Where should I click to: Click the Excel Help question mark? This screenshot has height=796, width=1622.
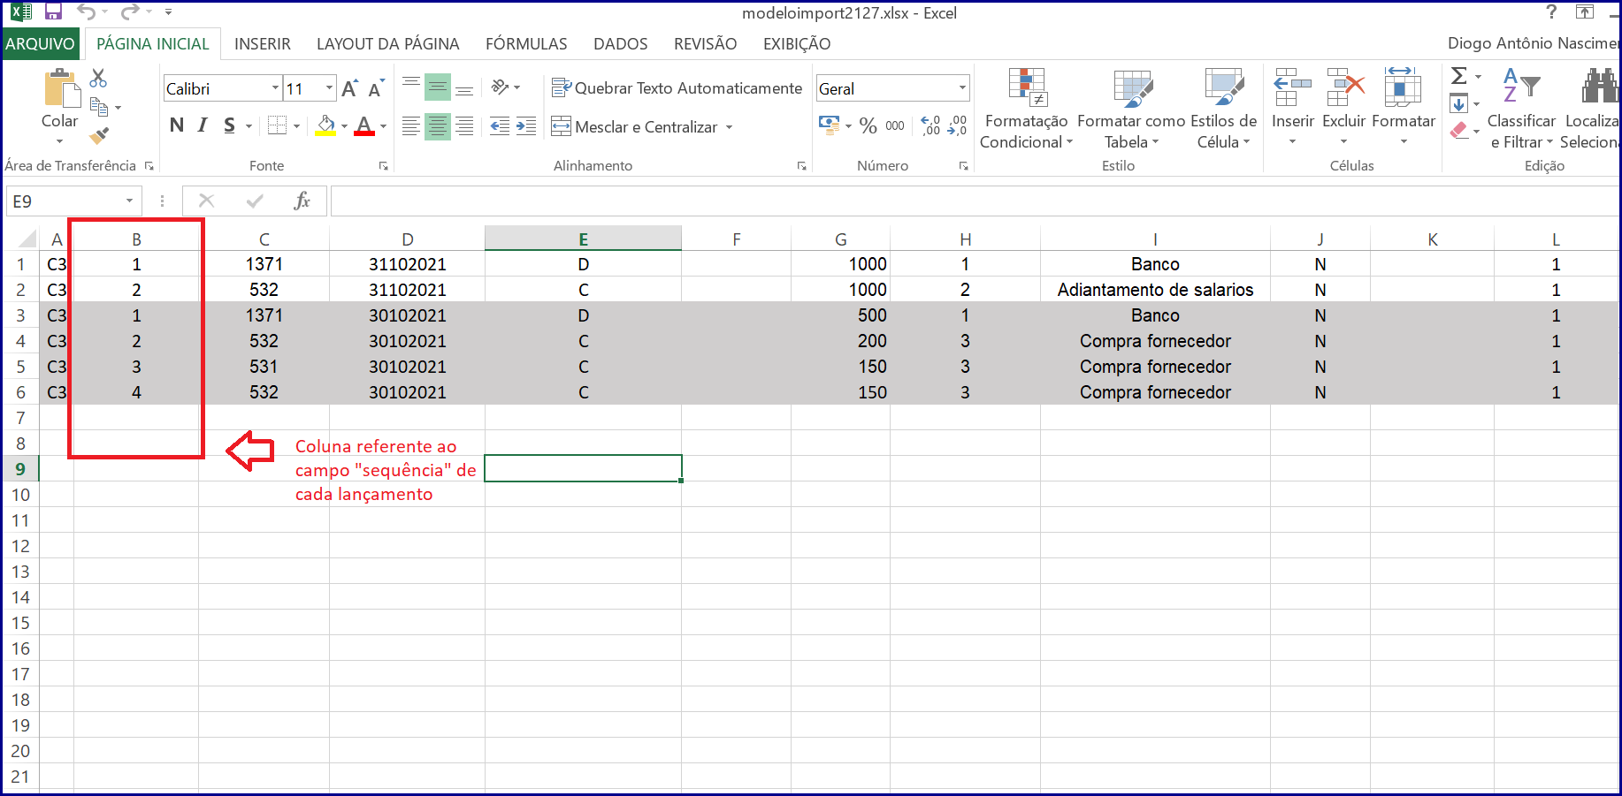pyautogui.click(x=1551, y=11)
